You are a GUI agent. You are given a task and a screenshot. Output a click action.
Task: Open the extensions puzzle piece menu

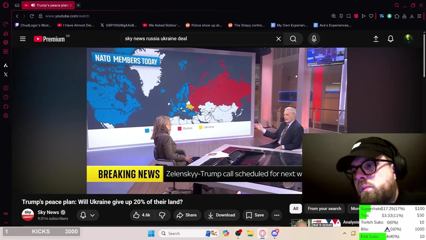point(397,16)
